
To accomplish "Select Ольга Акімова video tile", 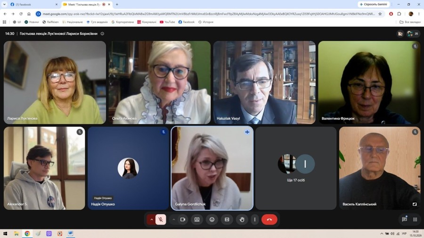I will pos(160,82).
